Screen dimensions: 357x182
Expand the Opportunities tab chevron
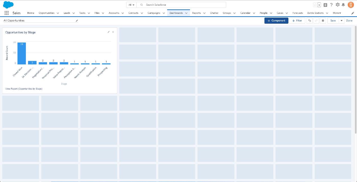pyautogui.click(x=58, y=13)
